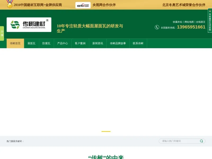Click the 请输入热门关键词 search field
The height and width of the screenshot is (159, 212).
coord(182,141)
